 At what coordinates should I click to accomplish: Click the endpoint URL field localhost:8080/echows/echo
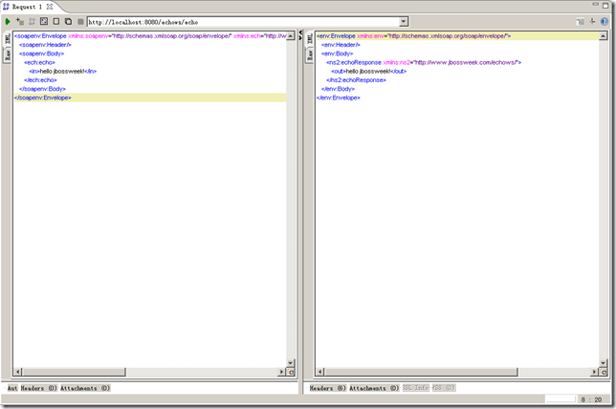[243, 22]
